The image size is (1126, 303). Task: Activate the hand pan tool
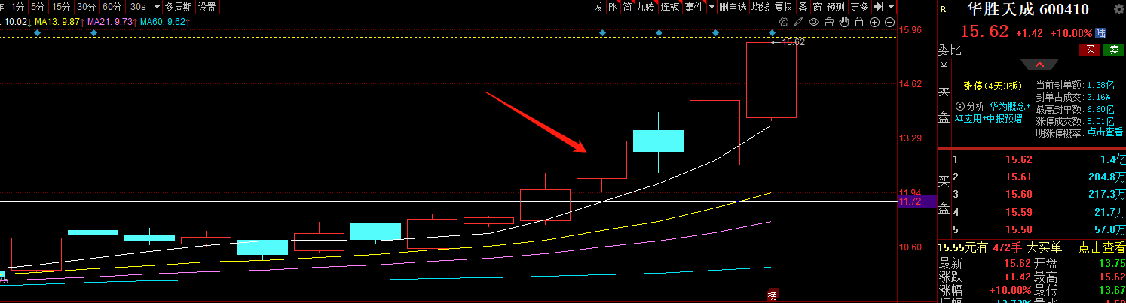tap(843, 22)
